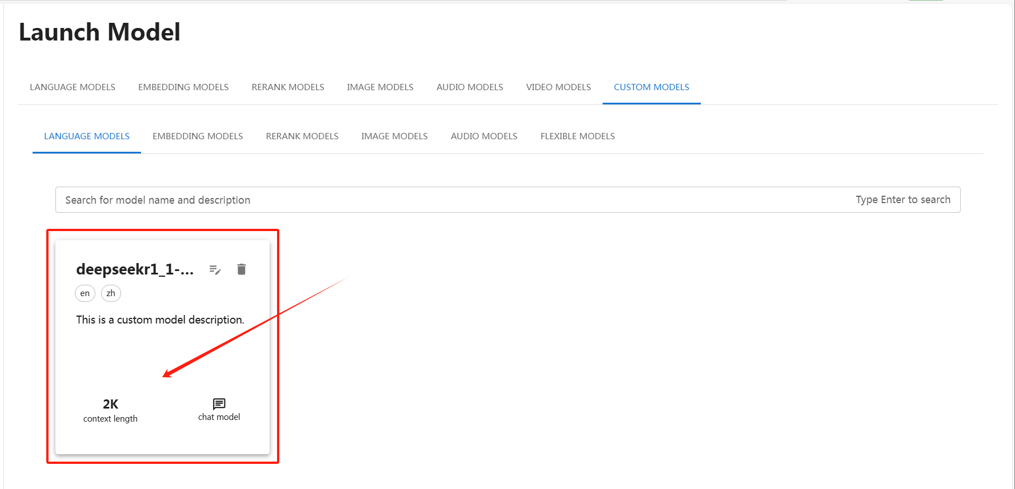Open the deepseekr1_1 model card title
This screenshot has width=1015, height=489.
pyautogui.click(x=135, y=269)
